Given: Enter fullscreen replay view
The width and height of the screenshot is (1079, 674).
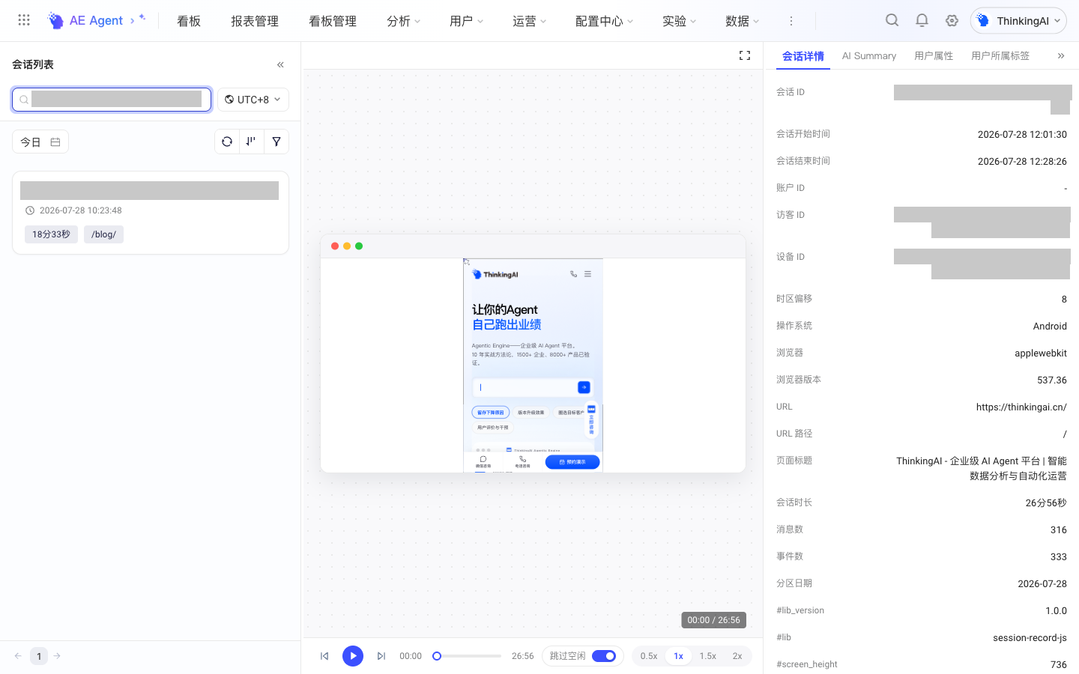Looking at the screenshot, I should tap(745, 55).
